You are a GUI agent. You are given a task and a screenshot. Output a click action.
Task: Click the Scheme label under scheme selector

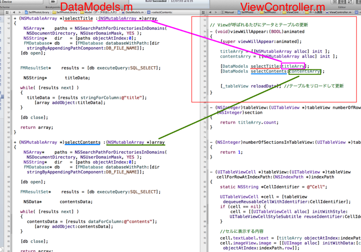5,7
